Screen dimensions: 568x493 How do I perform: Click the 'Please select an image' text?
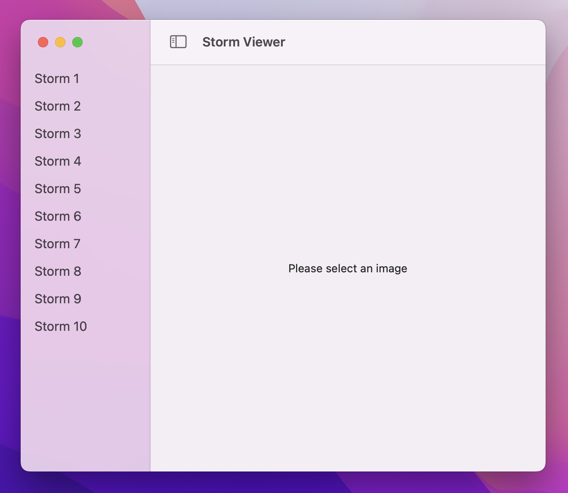pyautogui.click(x=347, y=268)
